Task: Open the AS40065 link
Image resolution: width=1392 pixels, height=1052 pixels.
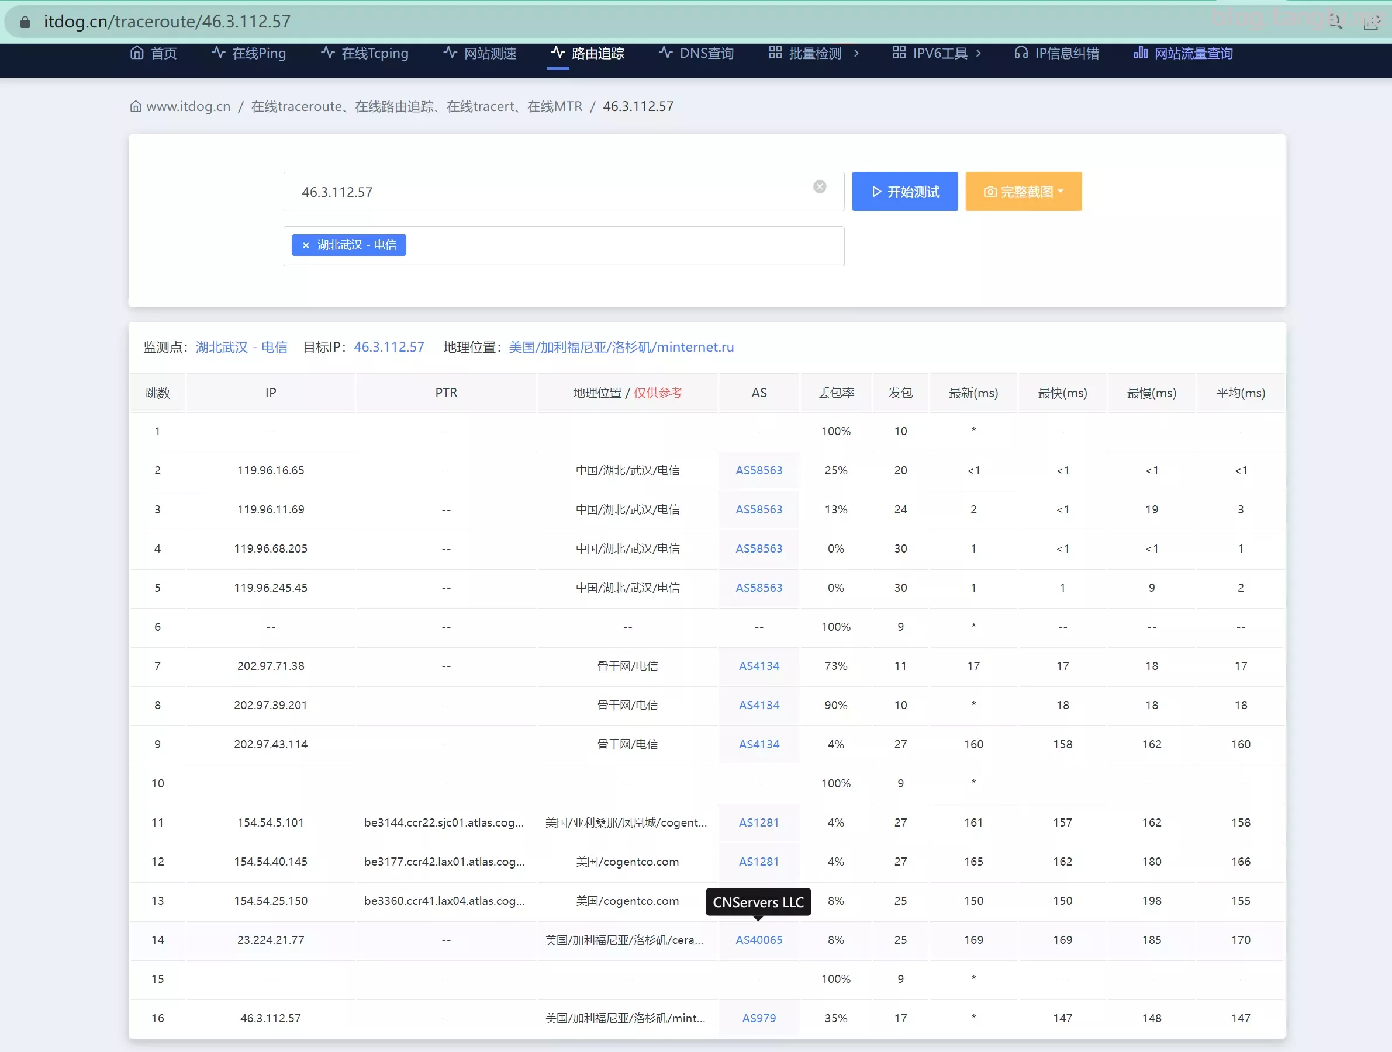Action: click(758, 939)
